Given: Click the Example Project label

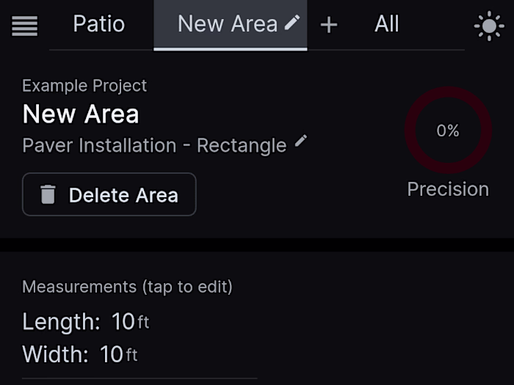Looking at the screenshot, I should pos(84,86).
